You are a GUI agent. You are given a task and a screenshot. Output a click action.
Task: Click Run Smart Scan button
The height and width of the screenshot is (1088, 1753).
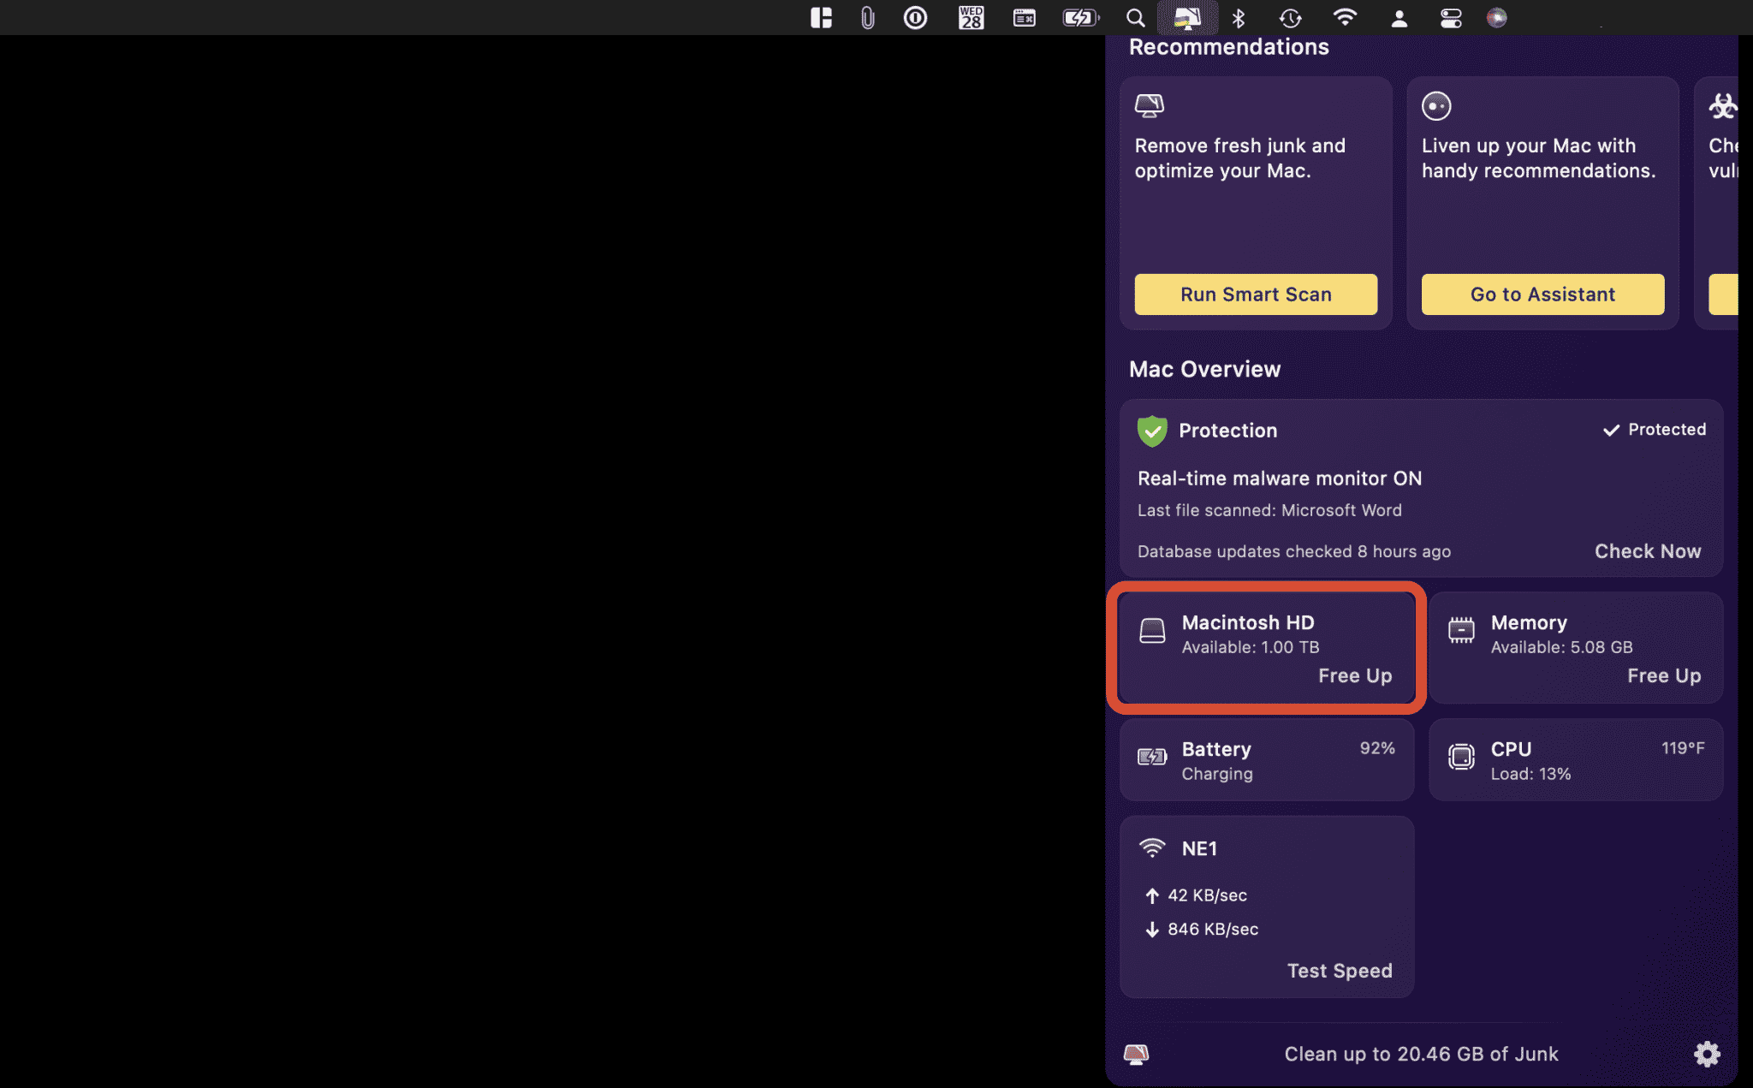[1256, 294]
